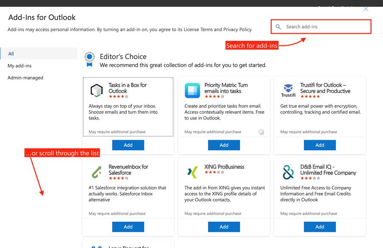Screen dimensions: 383x248
Task: Click the Editor's Choice heading
Action: [x=123, y=56]
